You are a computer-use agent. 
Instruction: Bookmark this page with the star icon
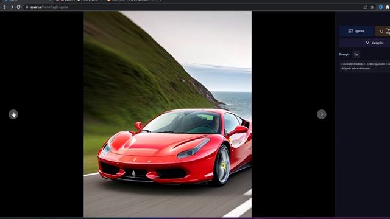pyautogui.click(x=372, y=7)
